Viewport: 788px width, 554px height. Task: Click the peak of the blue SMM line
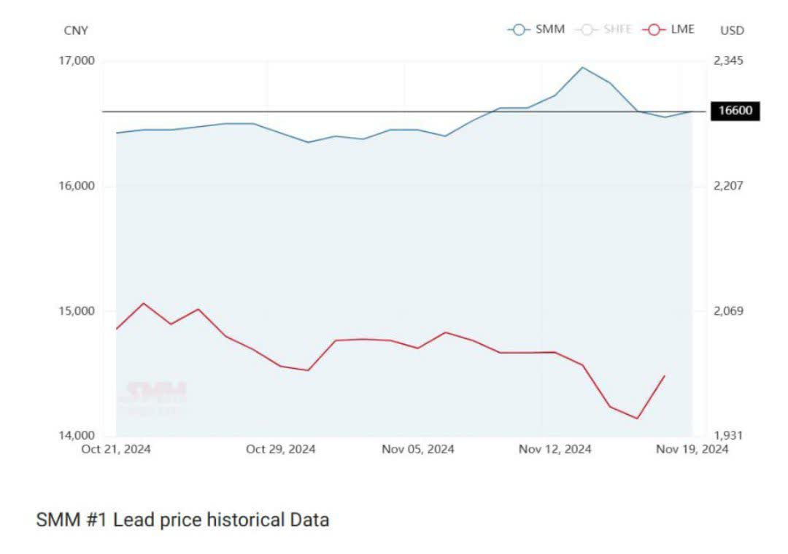pyautogui.click(x=582, y=68)
